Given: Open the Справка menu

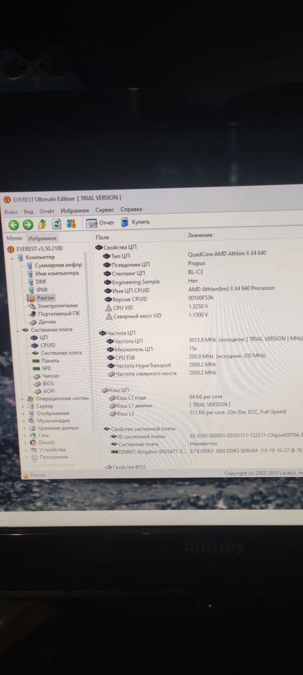Looking at the screenshot, I should coord(131,209).
